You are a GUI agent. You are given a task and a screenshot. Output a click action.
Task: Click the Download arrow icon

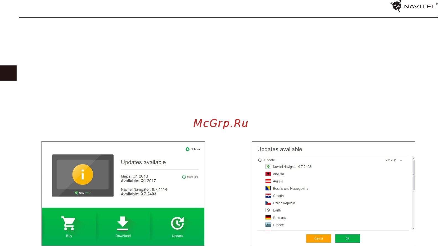tap(123, 223)
